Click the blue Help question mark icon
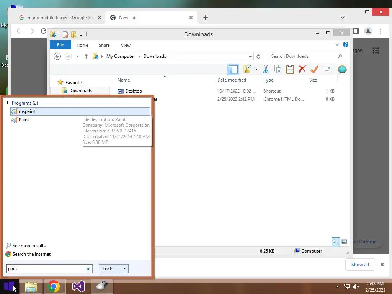The width and height of the screenshot is (392, 294). coord(346,44)
